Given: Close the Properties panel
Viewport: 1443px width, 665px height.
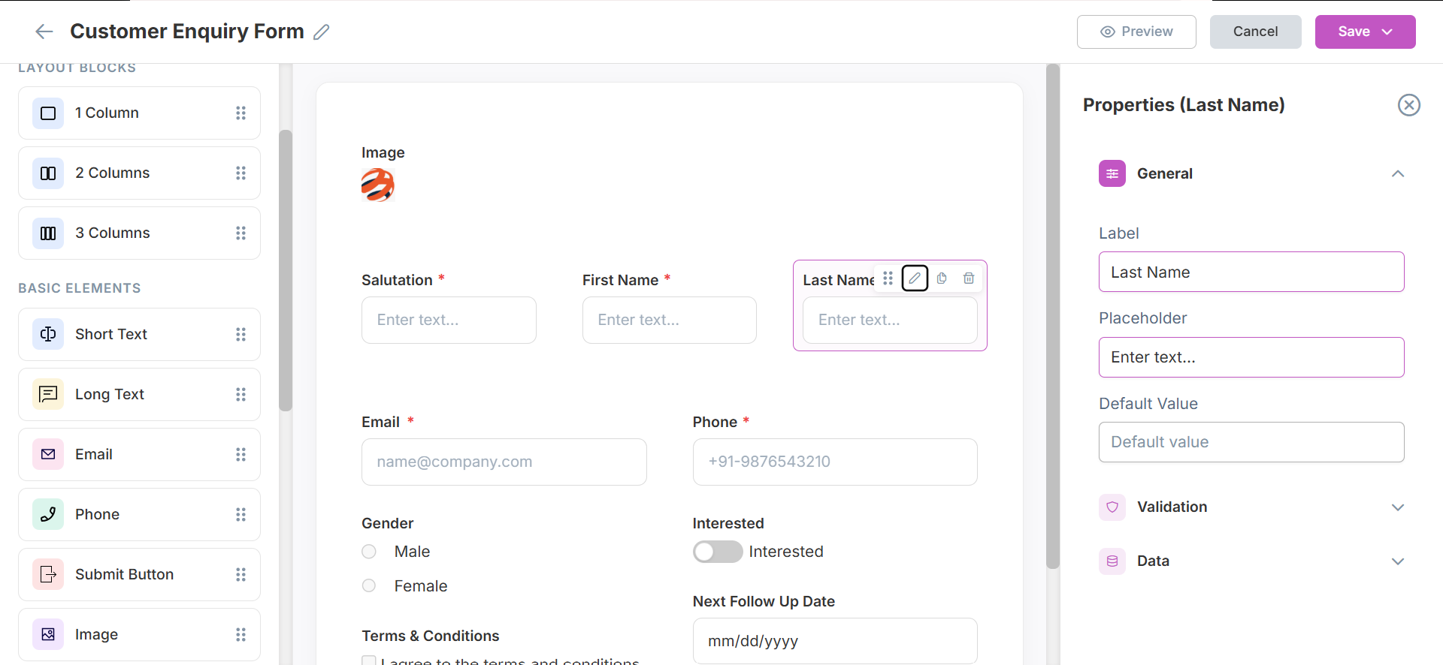Looking at the screenshot, I should (x=1409, y=105).
